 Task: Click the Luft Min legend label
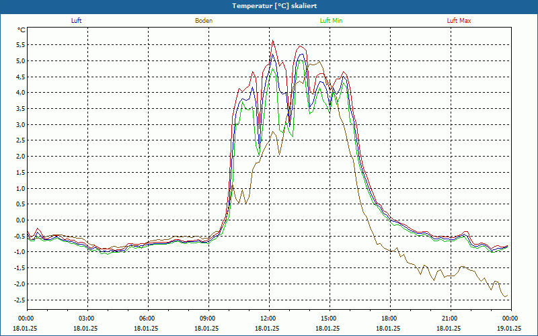(331, 21)
